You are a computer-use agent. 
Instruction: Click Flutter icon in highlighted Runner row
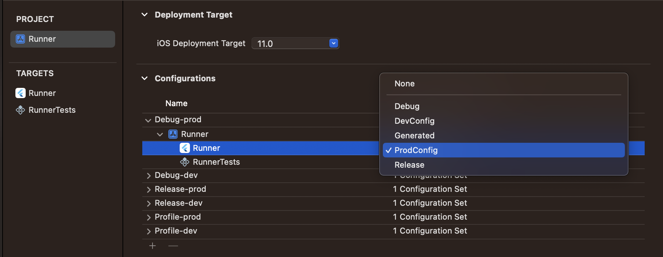(185, 148)
